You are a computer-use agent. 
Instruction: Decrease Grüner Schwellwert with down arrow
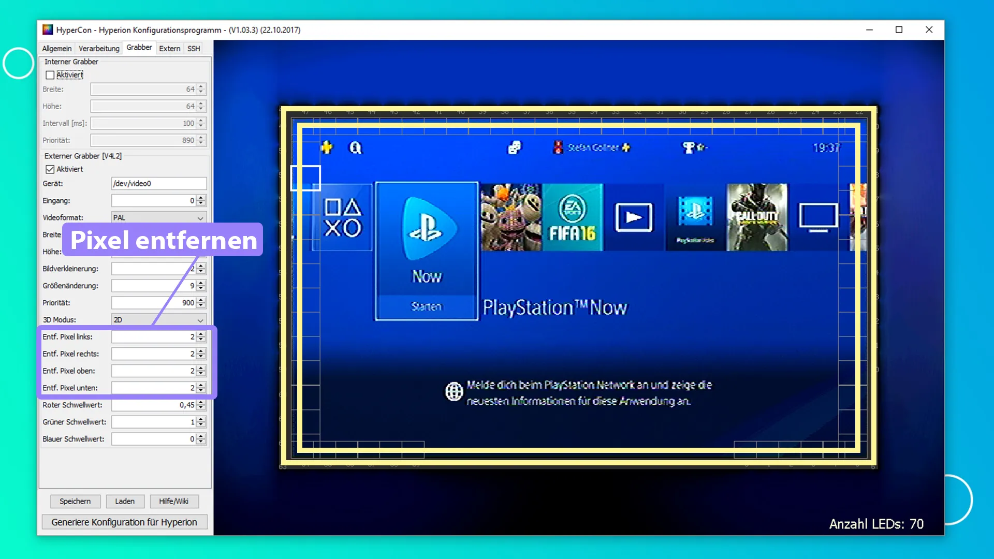[201, 425]
